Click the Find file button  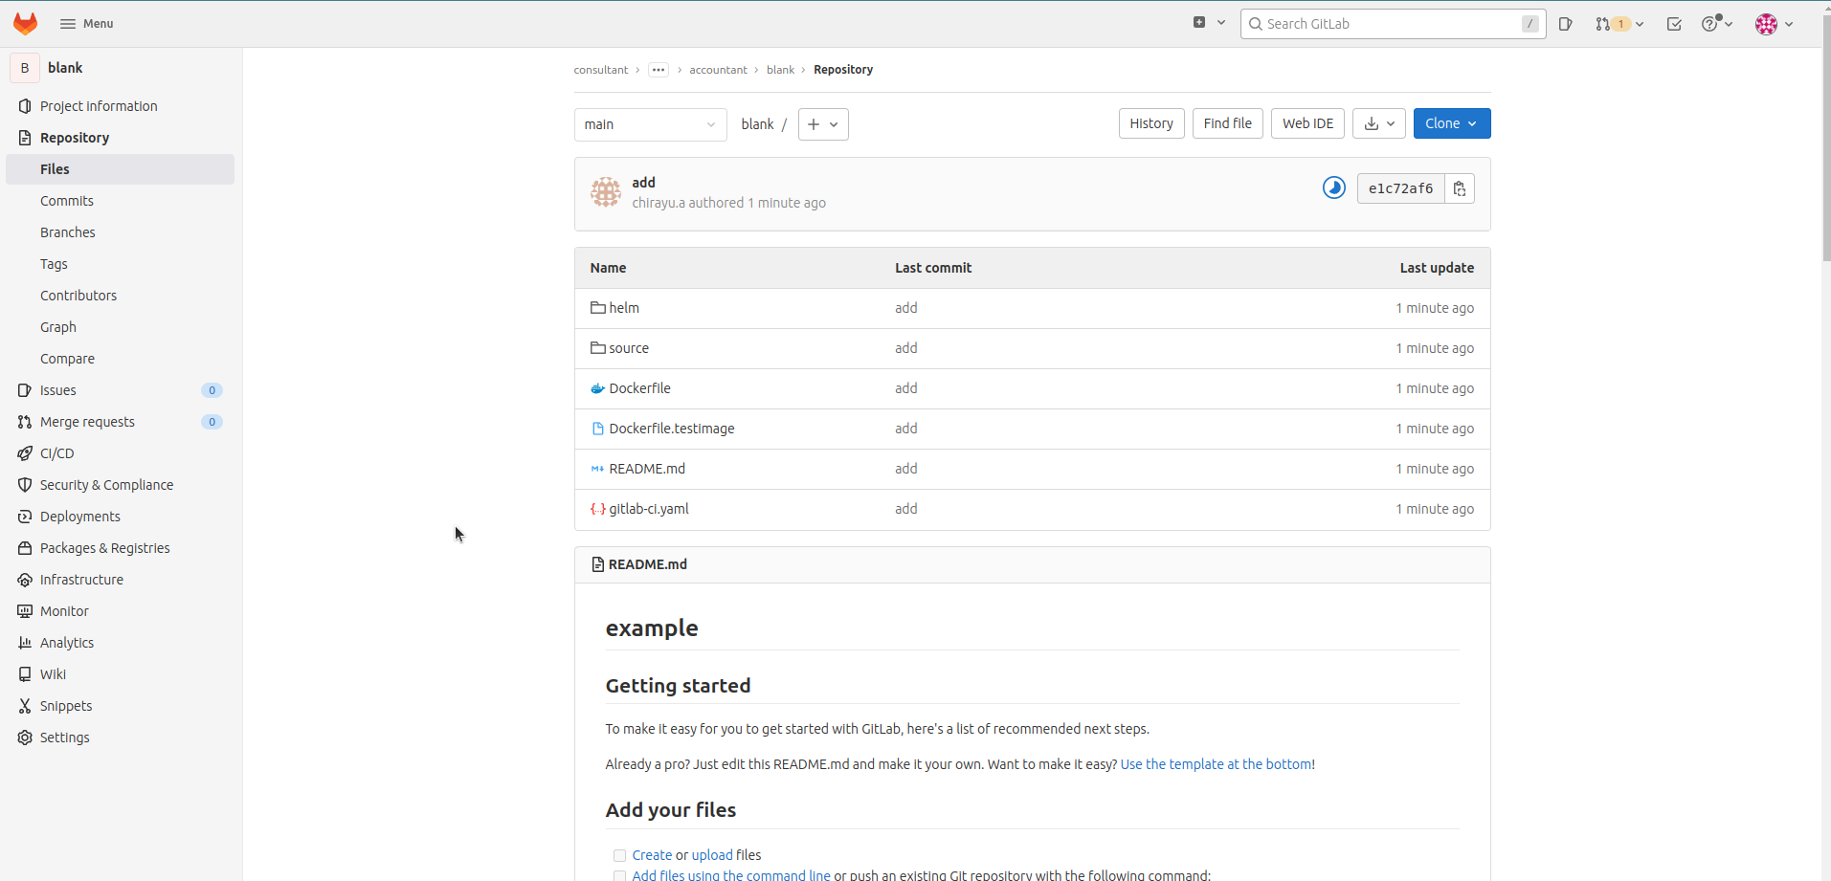pyautogui.click(x=1228, y=123)
